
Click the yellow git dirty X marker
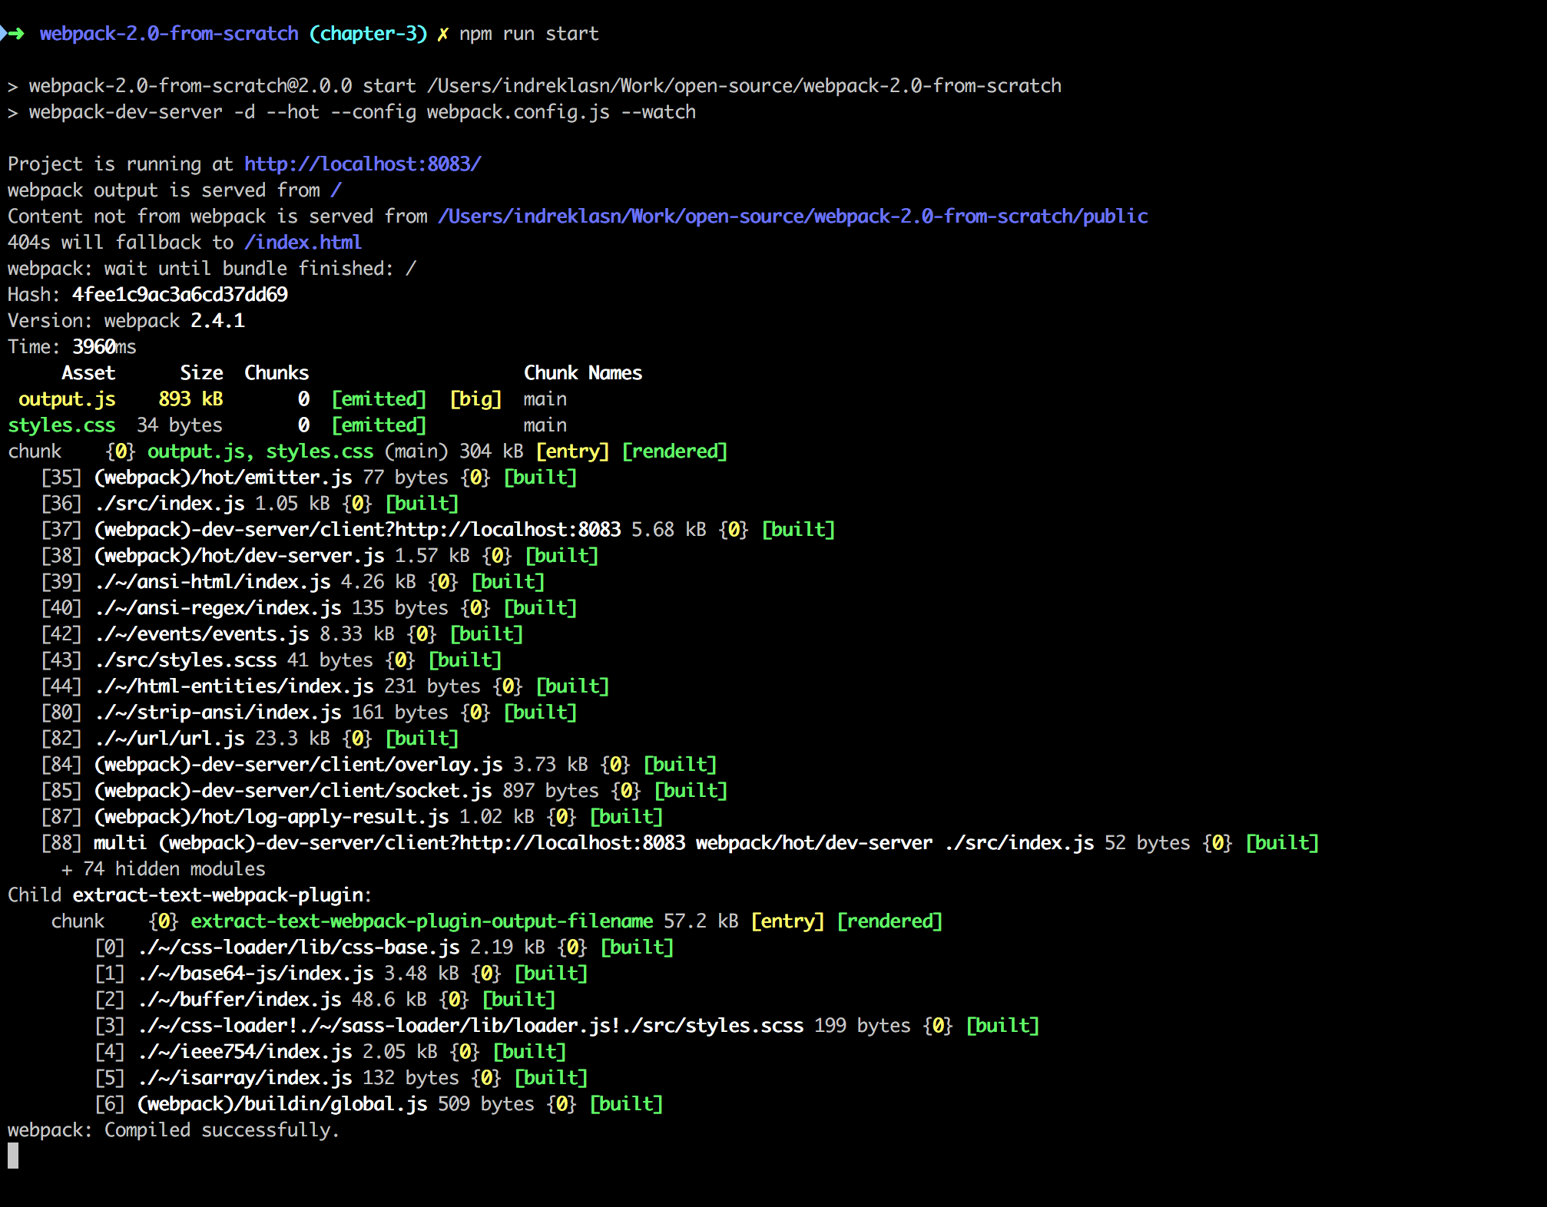pyautogui.click(x=442, y=35)
